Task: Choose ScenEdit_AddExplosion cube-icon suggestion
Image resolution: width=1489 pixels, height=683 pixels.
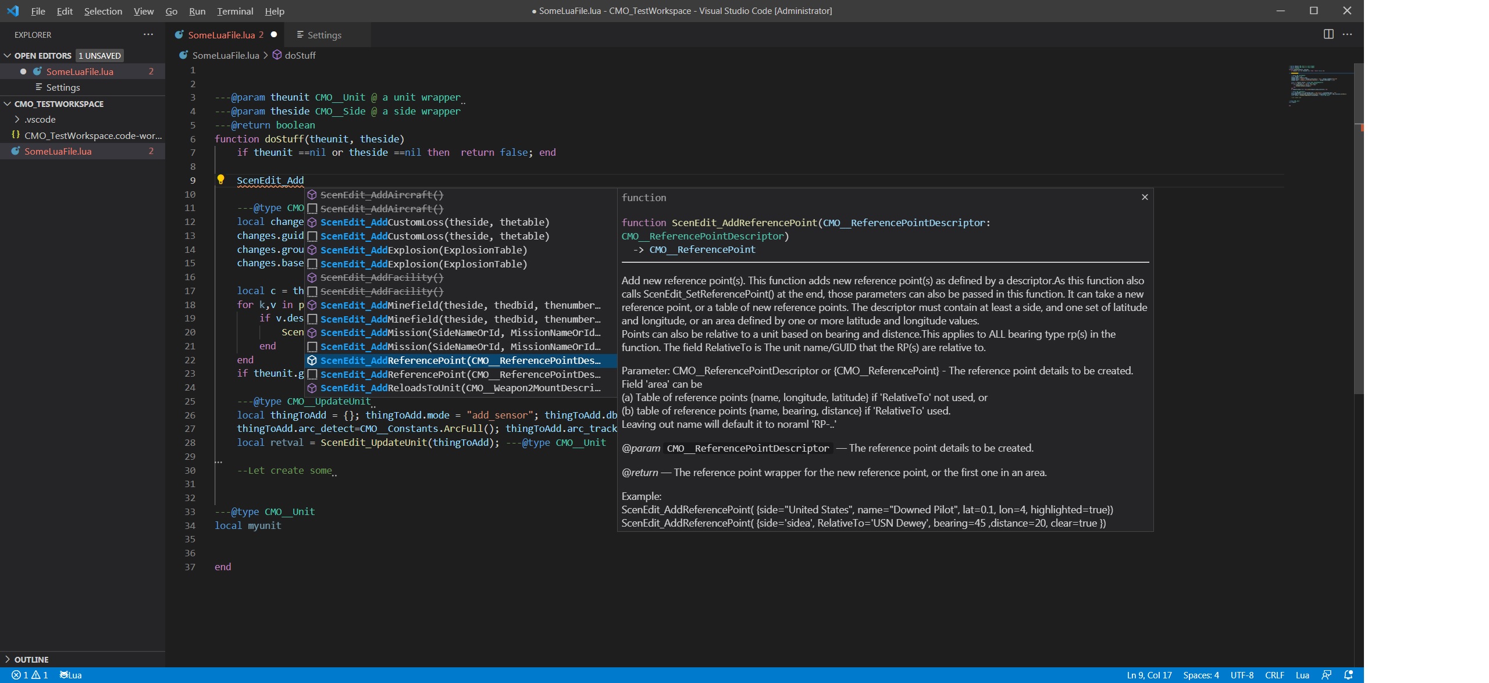Action: coord(461,250)
